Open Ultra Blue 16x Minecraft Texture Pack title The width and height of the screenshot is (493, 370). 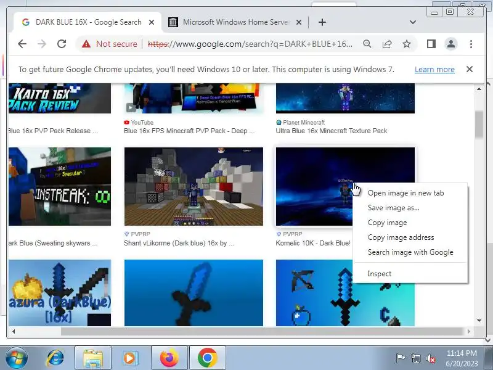pos(332,131)
